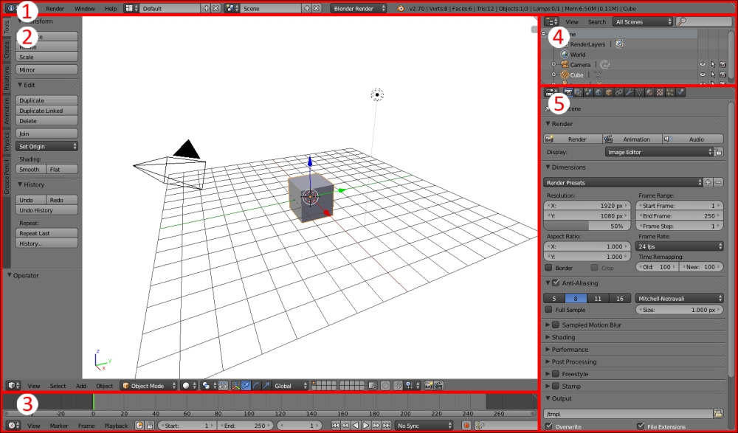Toggle Camera selectability arrow in outliner
This screenshot has width=738, height=433.
713,64
